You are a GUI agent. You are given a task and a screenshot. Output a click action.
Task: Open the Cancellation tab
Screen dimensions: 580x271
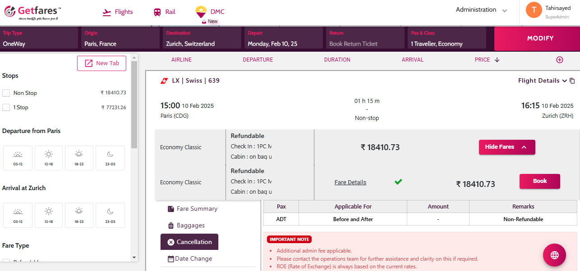(x=189, y=242)
